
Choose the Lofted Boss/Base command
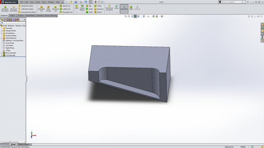[x=26, y=9]
